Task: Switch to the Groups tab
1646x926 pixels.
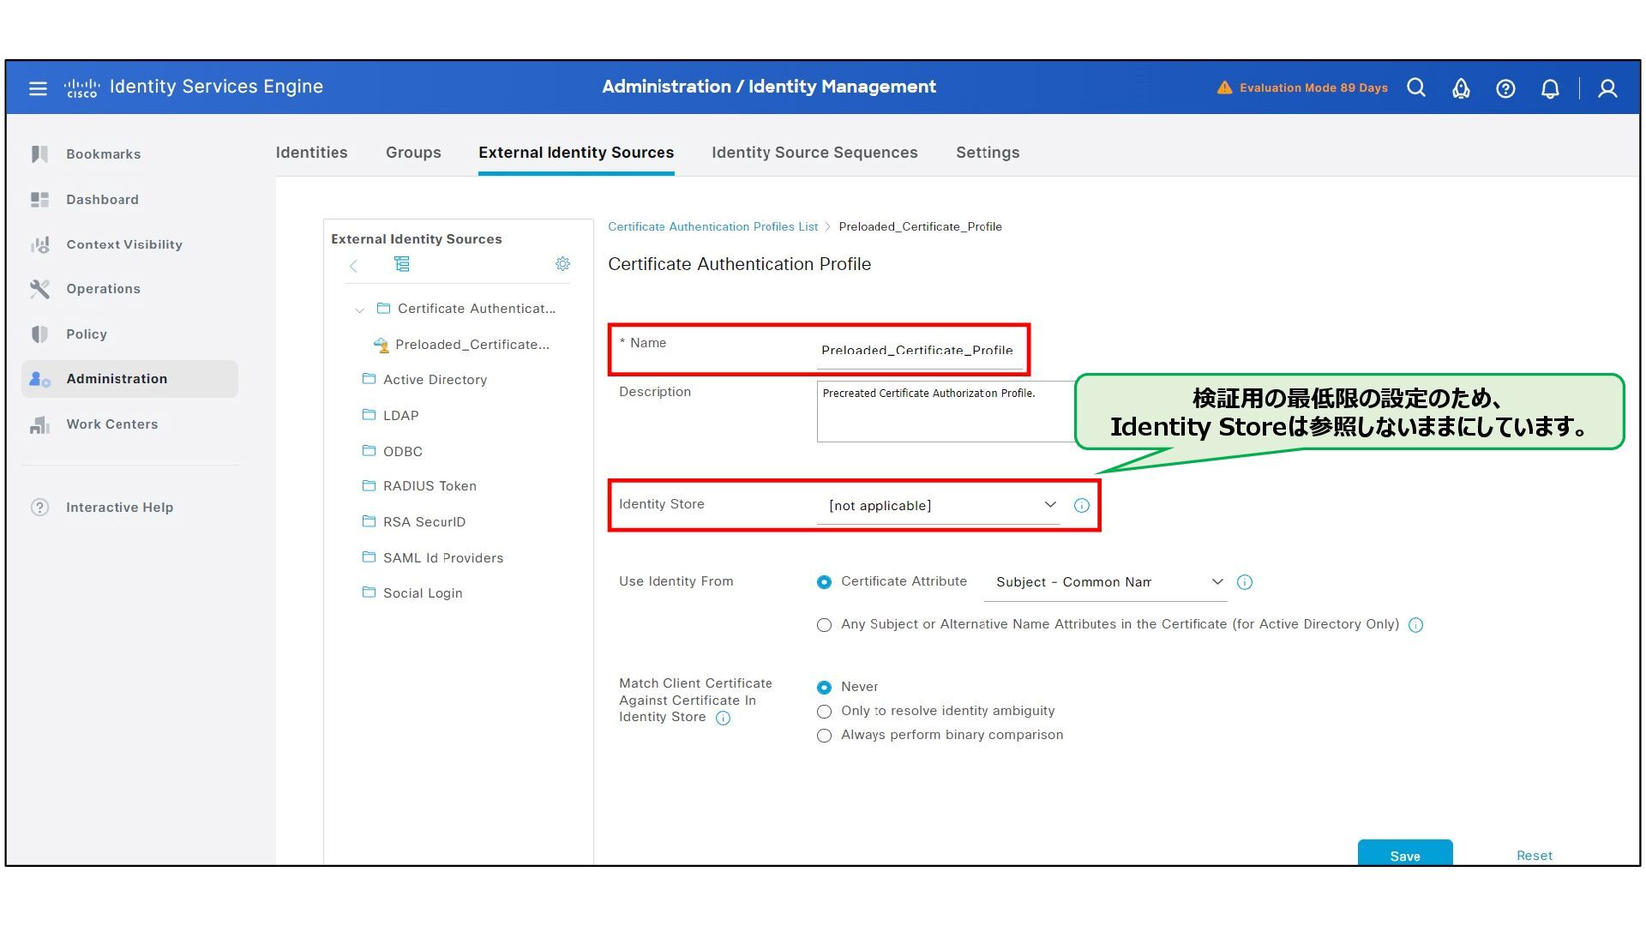Action: point(413,153)
